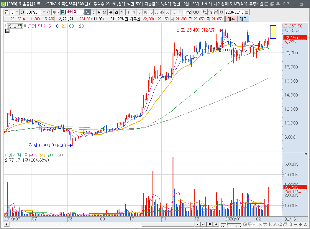
Task: Close the volume panel with its x button
Action: pos(306,154)
